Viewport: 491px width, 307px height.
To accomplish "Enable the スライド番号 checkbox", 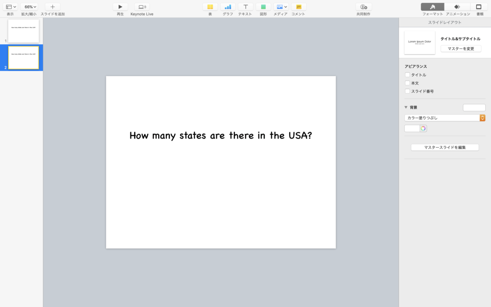I will pyautogui.click(x=408, y=91).
